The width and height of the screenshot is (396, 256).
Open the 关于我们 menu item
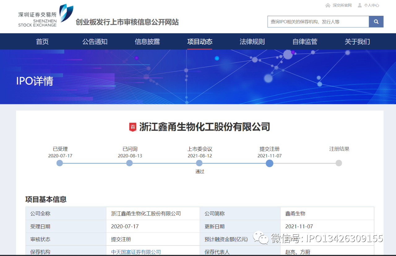pos(357,41)
